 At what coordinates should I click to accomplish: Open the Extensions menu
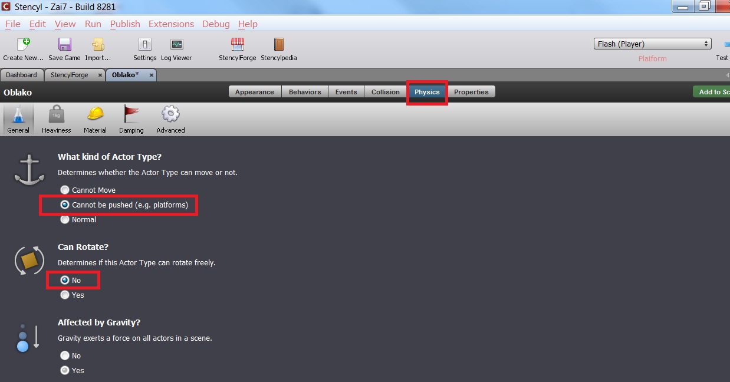click(171, 24)
